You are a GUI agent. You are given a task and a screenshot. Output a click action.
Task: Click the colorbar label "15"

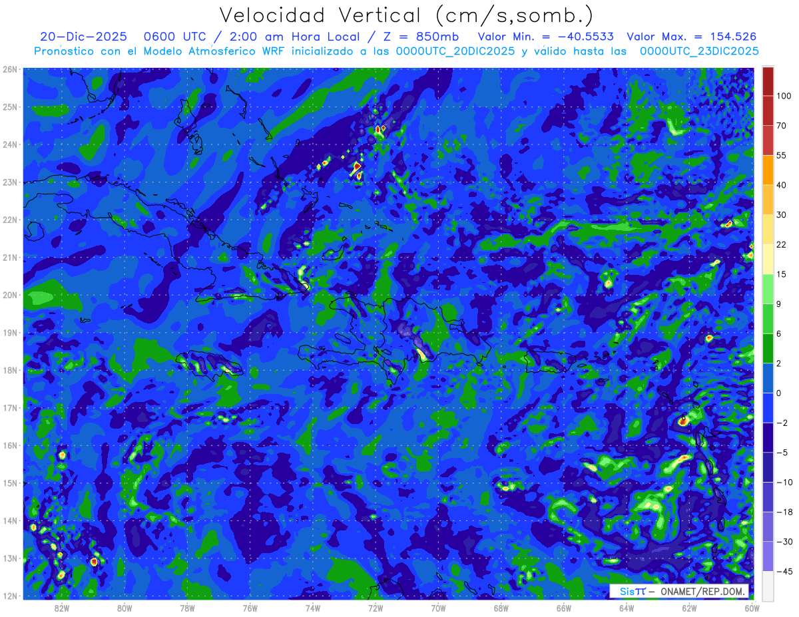tap(781, 274)
